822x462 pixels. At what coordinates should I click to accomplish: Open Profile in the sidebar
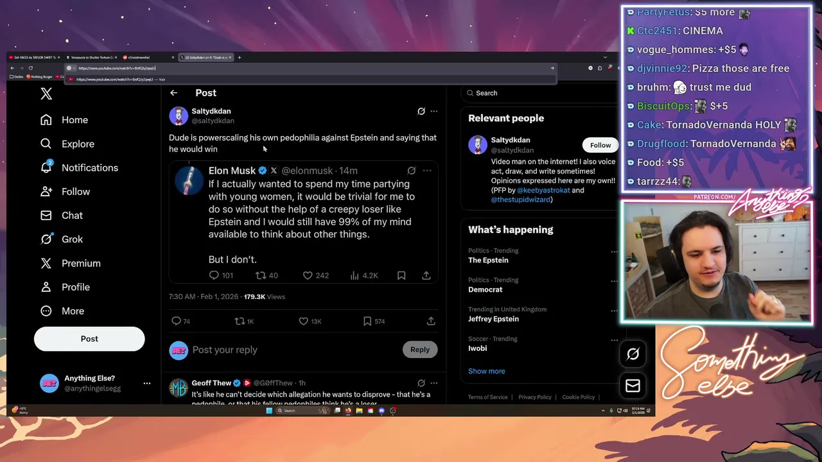[64, 287]
